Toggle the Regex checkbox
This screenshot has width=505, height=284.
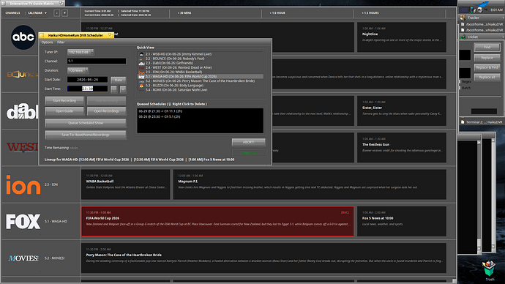460,82
